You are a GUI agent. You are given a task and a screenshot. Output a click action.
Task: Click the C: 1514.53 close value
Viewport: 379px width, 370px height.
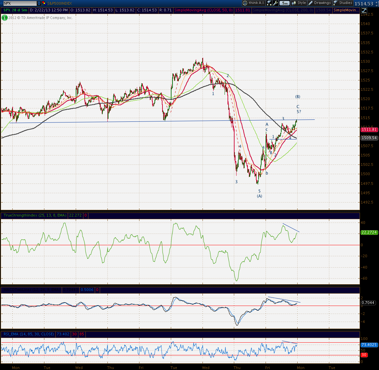pos(147,10)
